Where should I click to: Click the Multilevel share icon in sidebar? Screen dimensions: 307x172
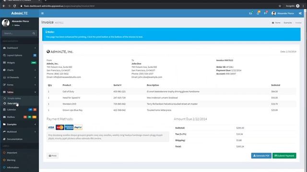4,132
